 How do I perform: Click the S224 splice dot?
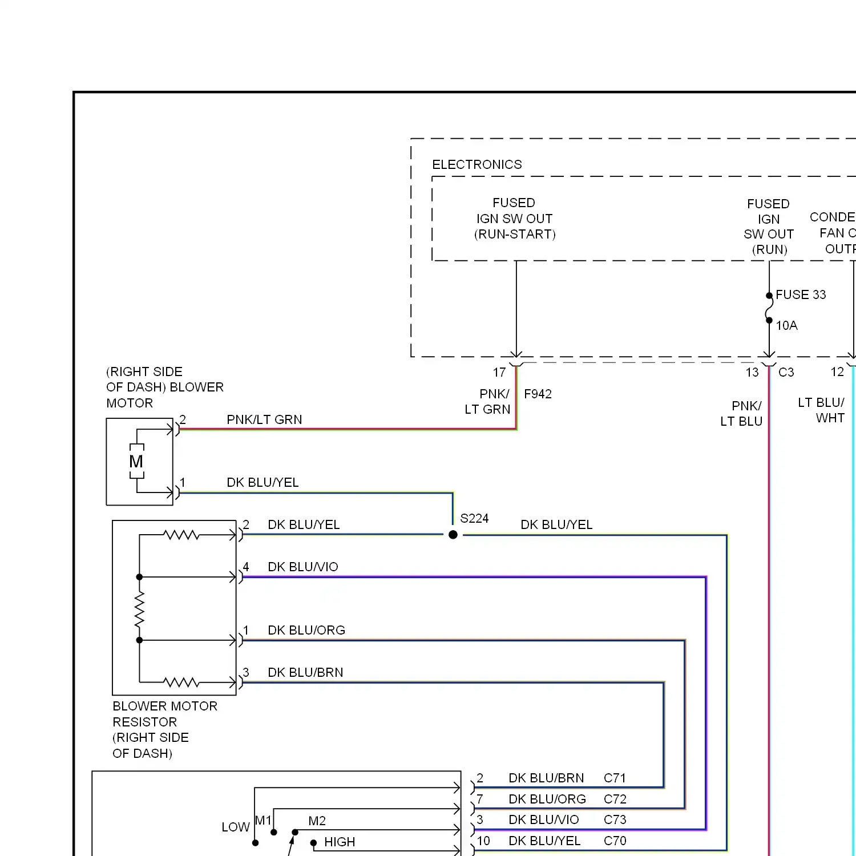tap(453, 535)
